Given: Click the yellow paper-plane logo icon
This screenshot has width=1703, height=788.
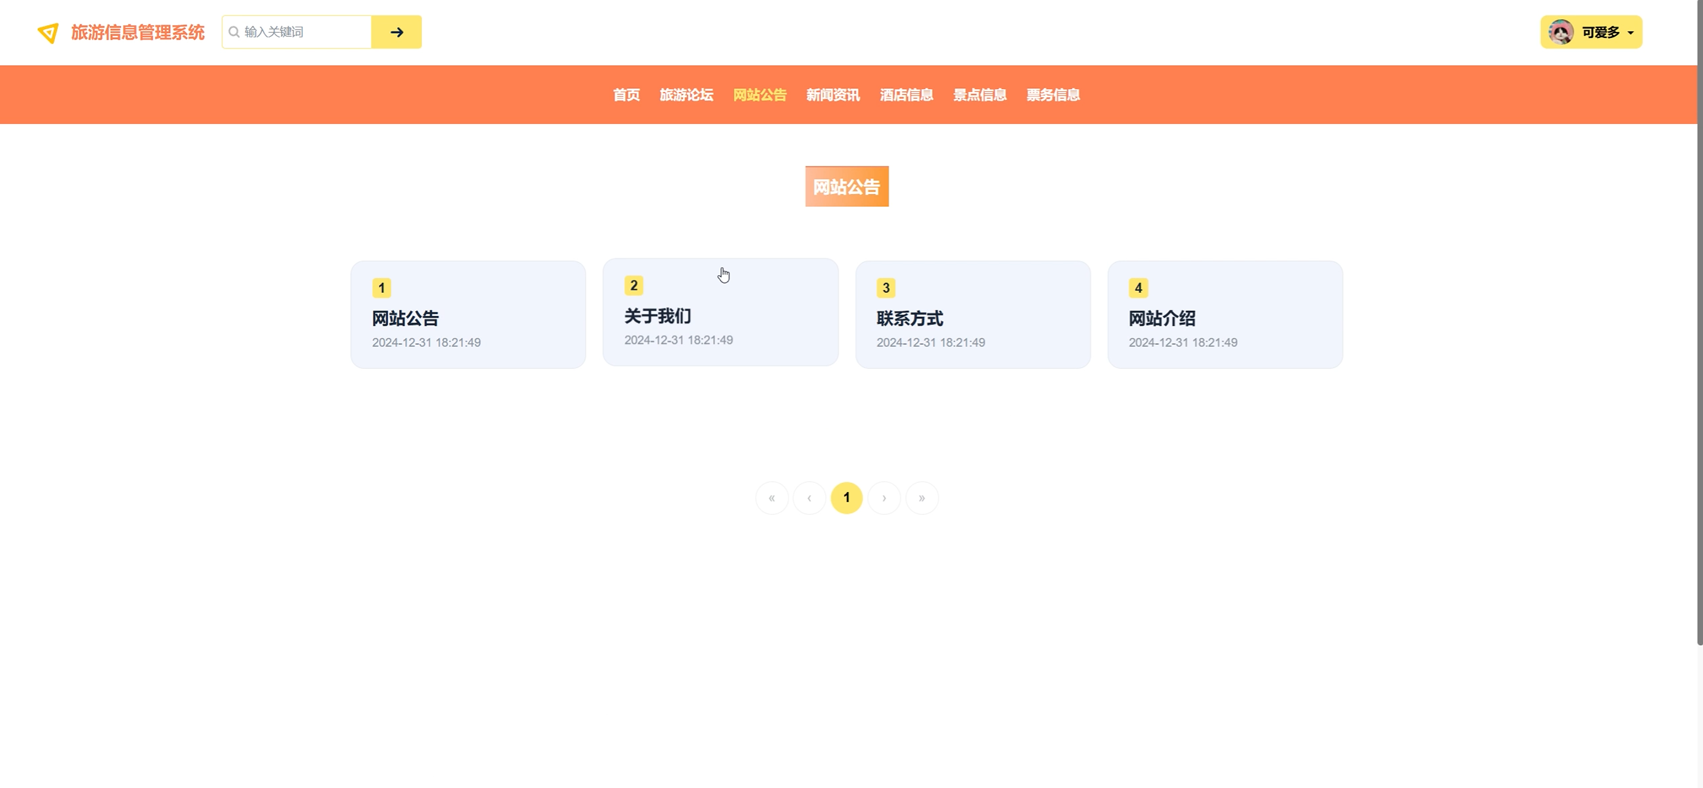Looking at the screenshot, I should [48, 33].
